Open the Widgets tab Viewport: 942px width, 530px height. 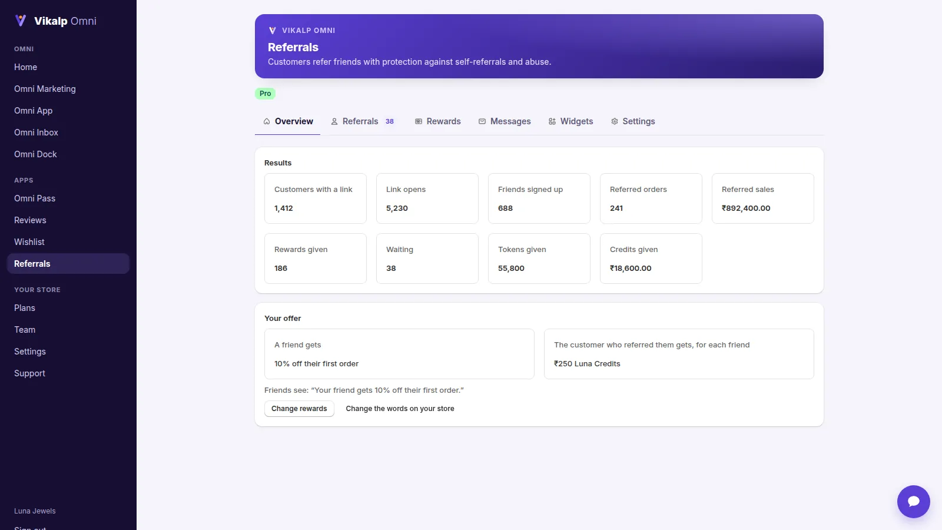pos(571,121)
